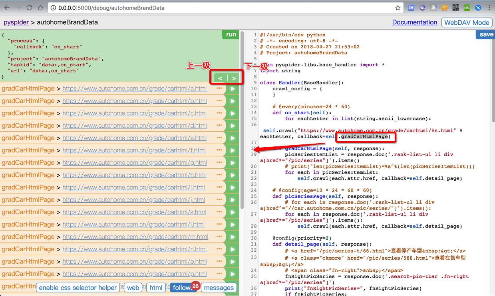Image resolution: width=495 pixels, height=296 pixels.
Task: Switch to the messages tab
Action: pos(219,288)
